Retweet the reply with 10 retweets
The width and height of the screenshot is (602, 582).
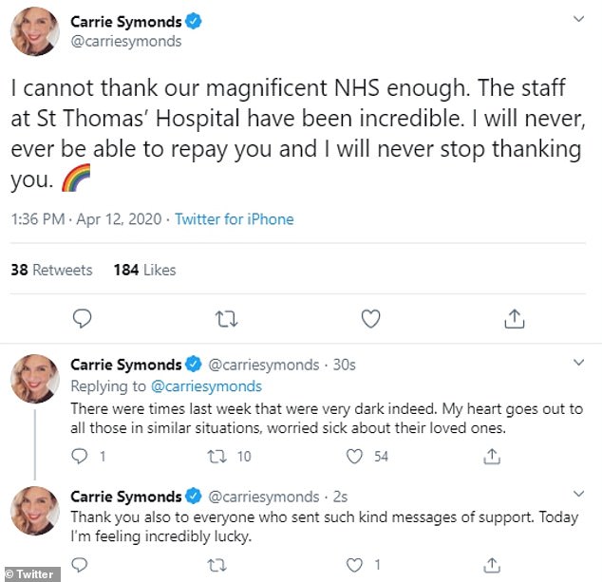[x=219, y=457]
